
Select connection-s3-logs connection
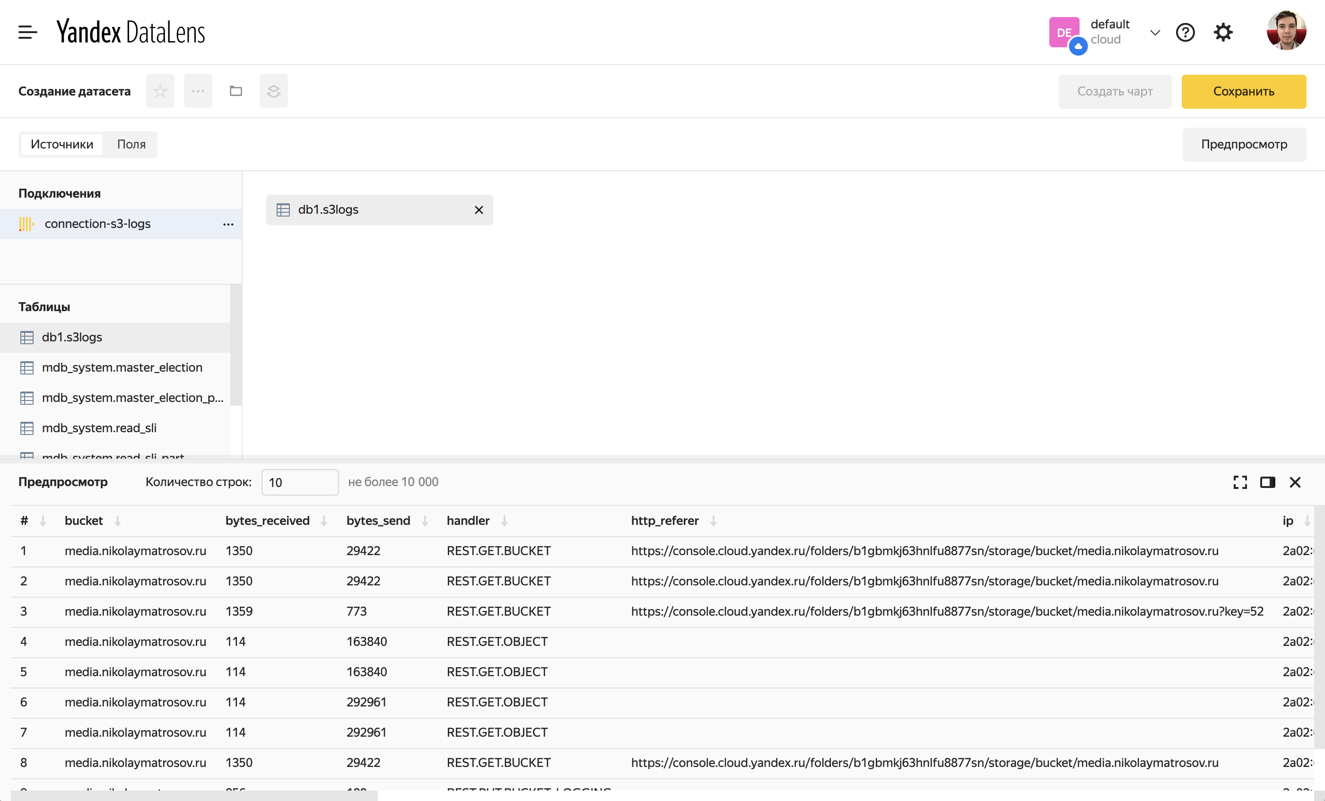[121, 224]
